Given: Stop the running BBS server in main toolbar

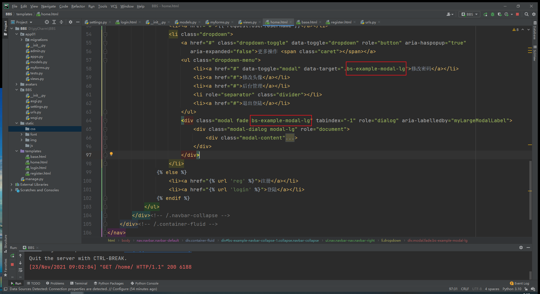Looking at the screenshot, I should 517,14.
